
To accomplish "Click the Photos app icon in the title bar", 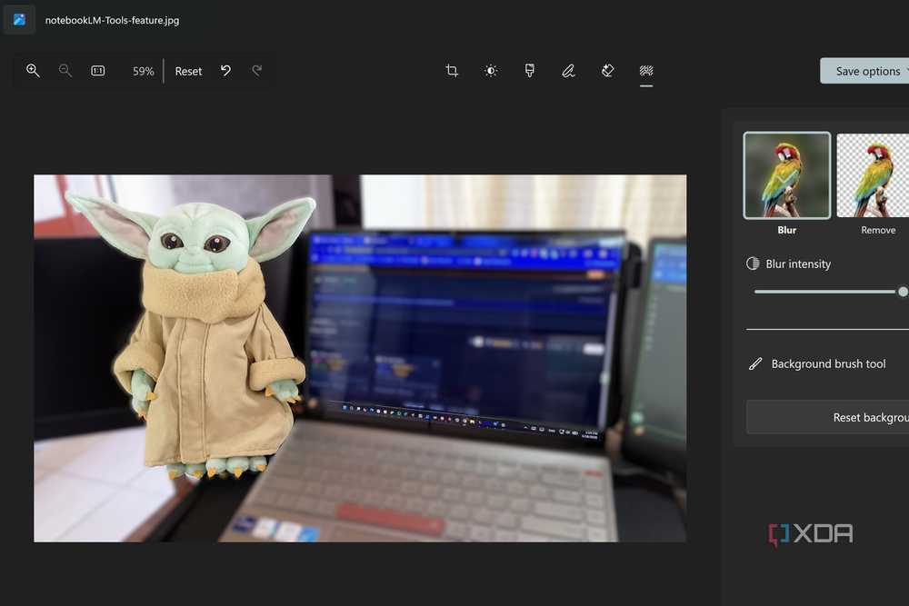I will point(19,20).
